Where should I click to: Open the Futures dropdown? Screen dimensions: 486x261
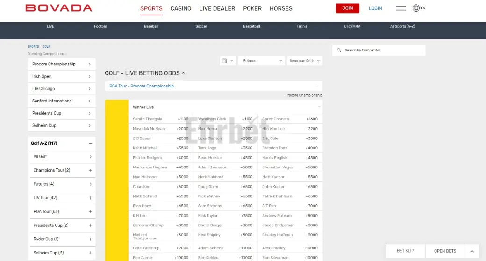(262, 61)
